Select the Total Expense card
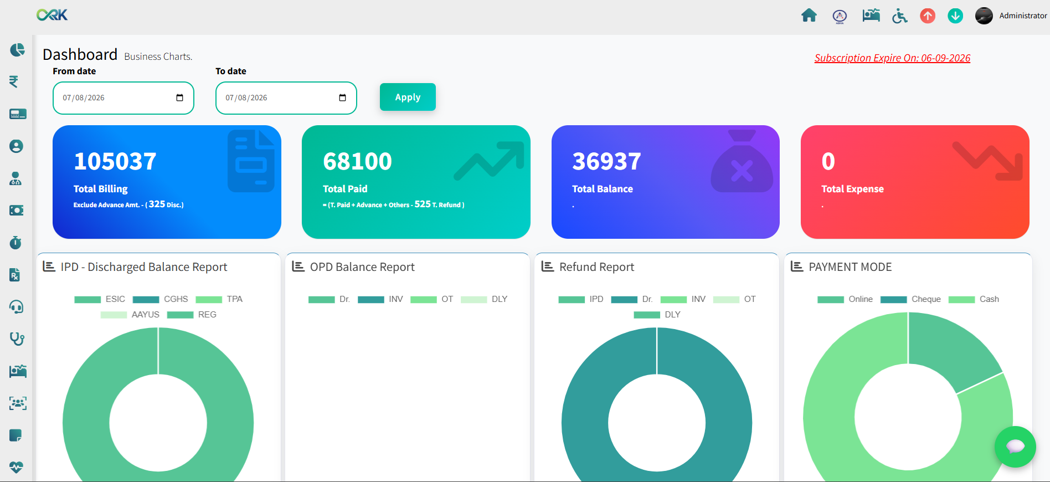Screen dimensions: 1050x482 click(915, 182)
